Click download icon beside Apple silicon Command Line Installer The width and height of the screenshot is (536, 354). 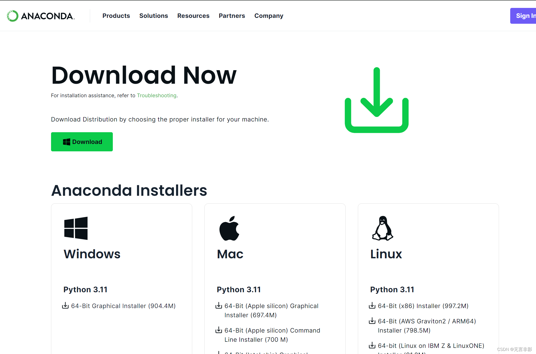(219, 330)
